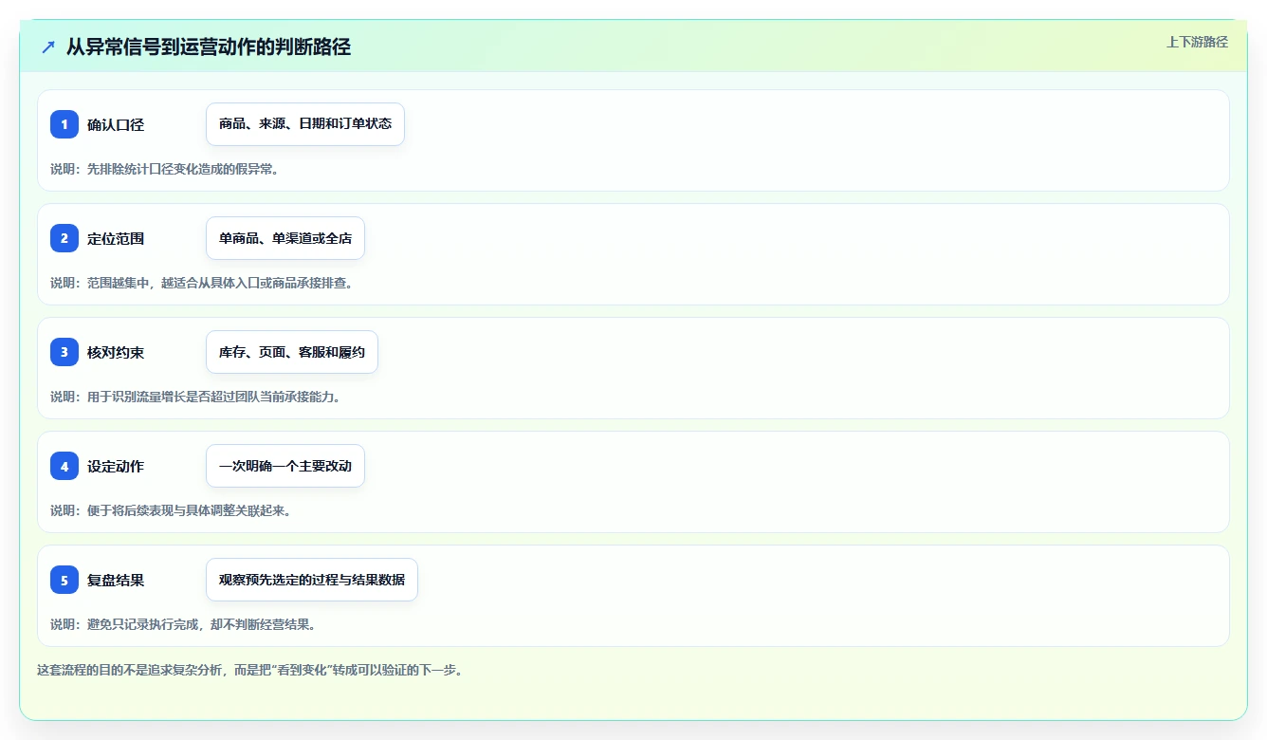This screenshot has width=1267, height=740.
Task: Select the step label 核对约束
Action: [x=116, y=353]
